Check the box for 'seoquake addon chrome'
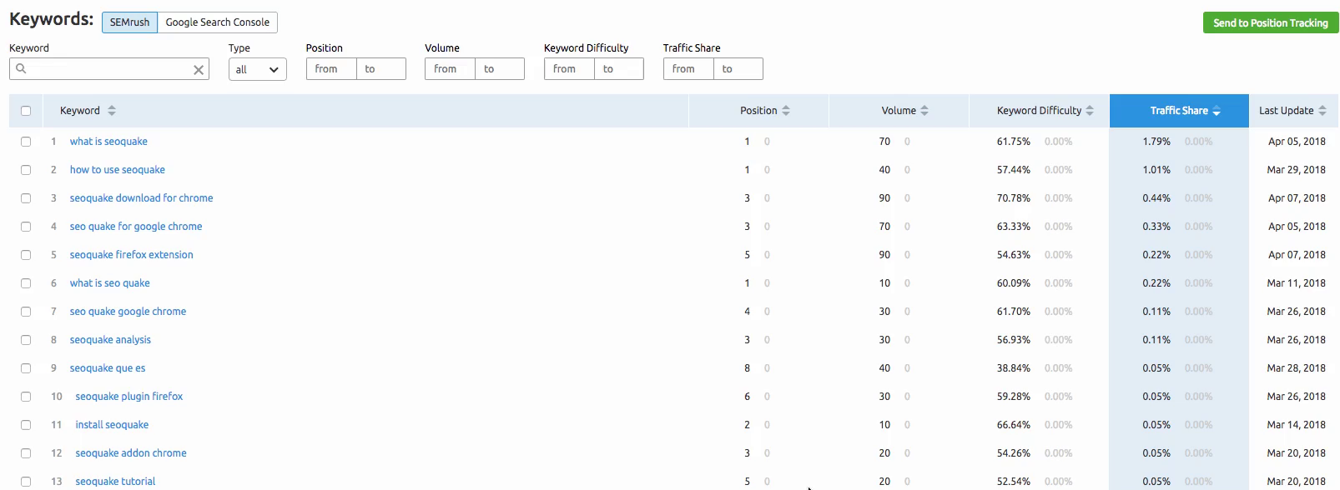This screenshot has height=490, width=1340. coord(26,453)
